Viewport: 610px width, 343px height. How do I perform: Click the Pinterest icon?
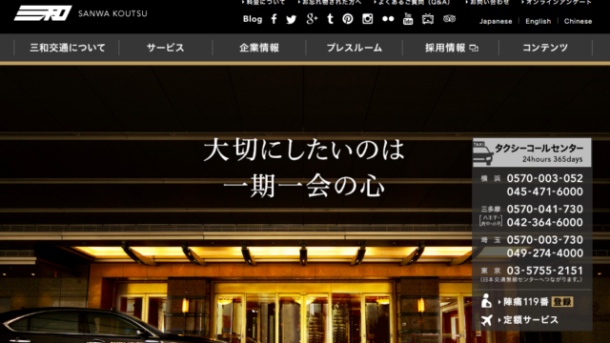(348, 19)
